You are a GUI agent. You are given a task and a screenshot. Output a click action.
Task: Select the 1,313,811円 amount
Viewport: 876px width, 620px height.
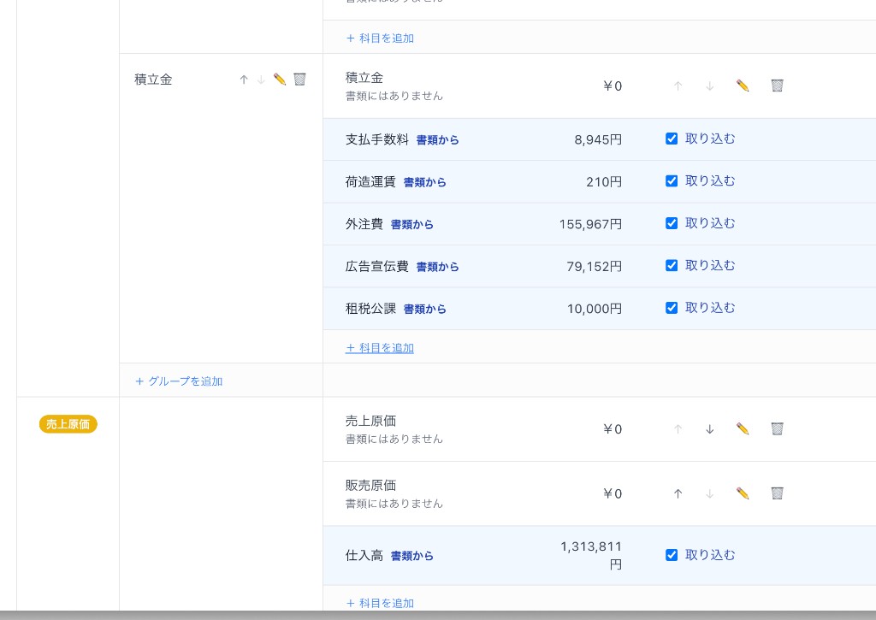tap(591, 555)
